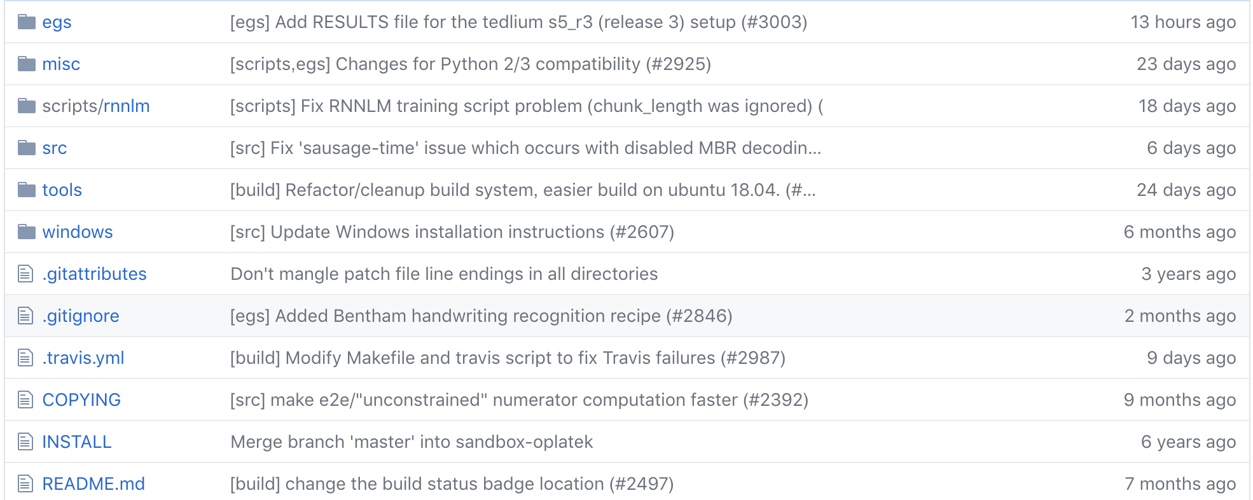Viewport: 1253px width, 500px height.
Task: Click the file icon next to README.md
Action: click(x=25, y=484)
